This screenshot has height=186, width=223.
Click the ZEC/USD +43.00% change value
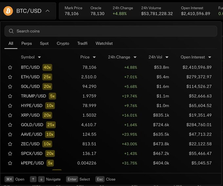click(x=130, y=144)
